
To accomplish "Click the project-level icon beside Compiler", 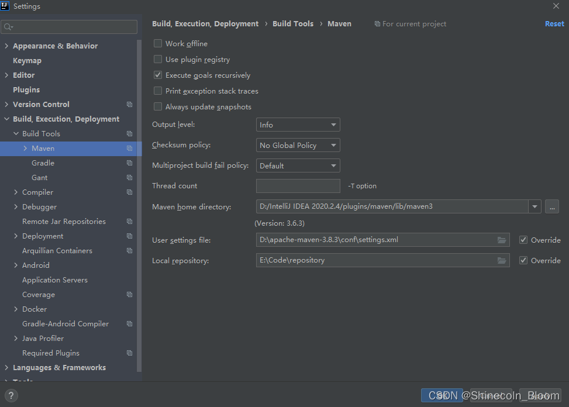I will pos(129,192).
